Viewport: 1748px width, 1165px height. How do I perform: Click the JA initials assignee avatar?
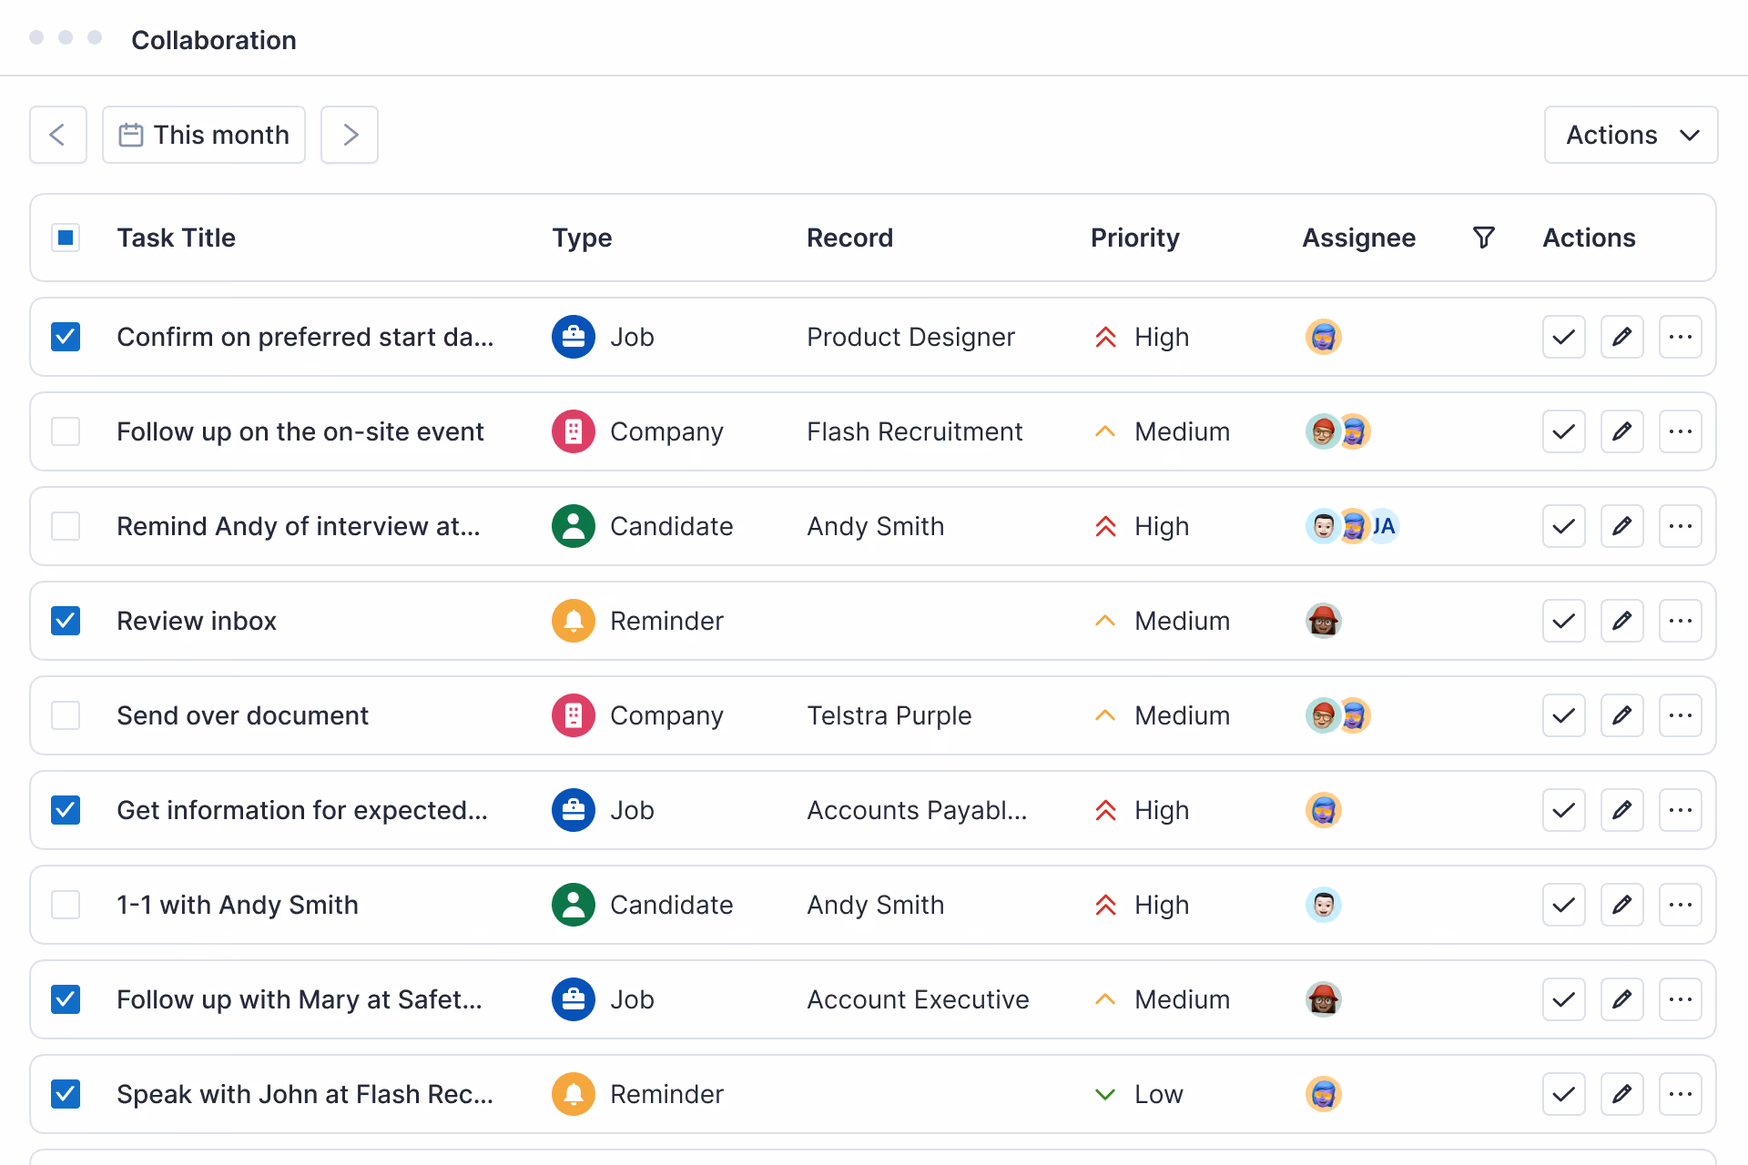1384,526
